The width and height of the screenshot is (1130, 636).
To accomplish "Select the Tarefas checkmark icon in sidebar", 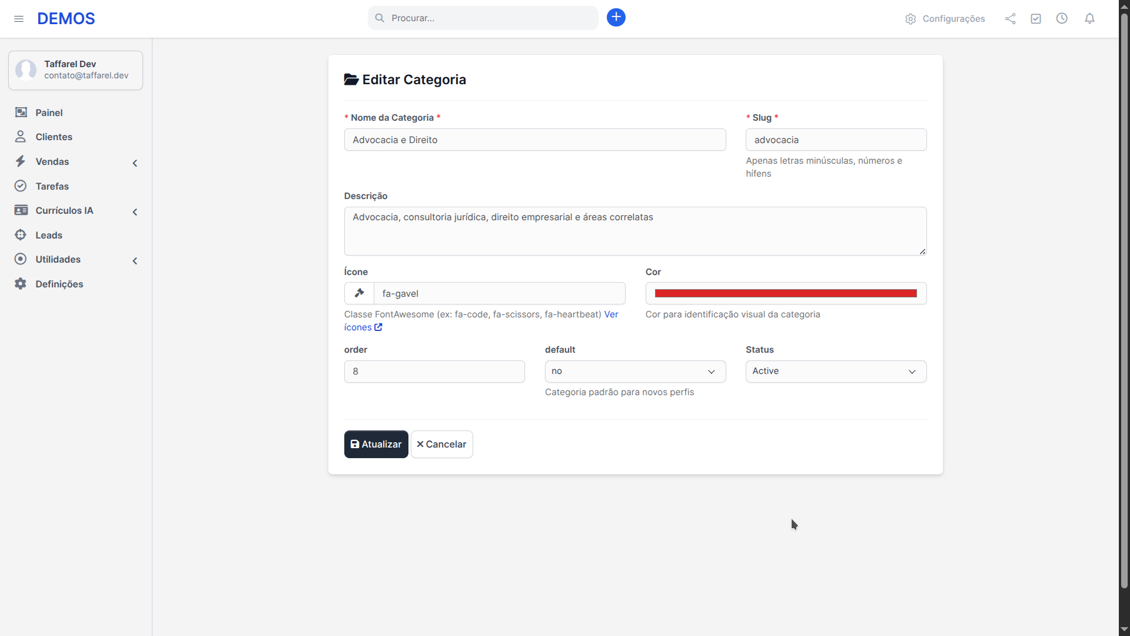I will 20,185.
